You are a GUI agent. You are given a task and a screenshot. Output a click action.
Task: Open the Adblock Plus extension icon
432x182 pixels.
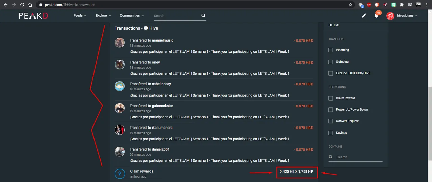(x=369, y=5)
